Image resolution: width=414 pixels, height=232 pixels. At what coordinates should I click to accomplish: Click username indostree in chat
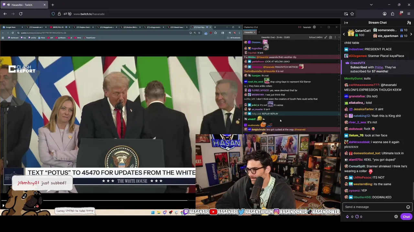[356, 49]
